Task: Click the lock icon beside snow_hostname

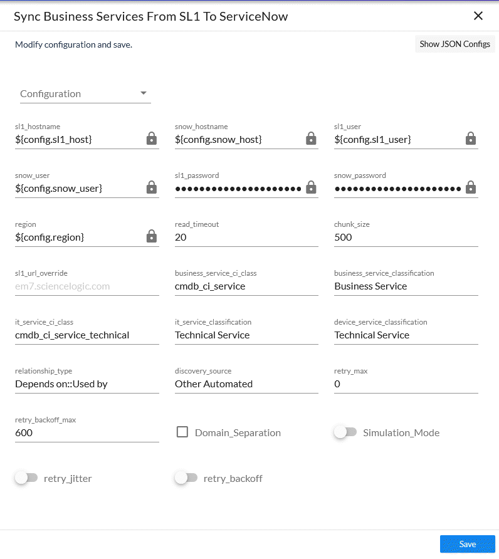Action: point(311,139)
